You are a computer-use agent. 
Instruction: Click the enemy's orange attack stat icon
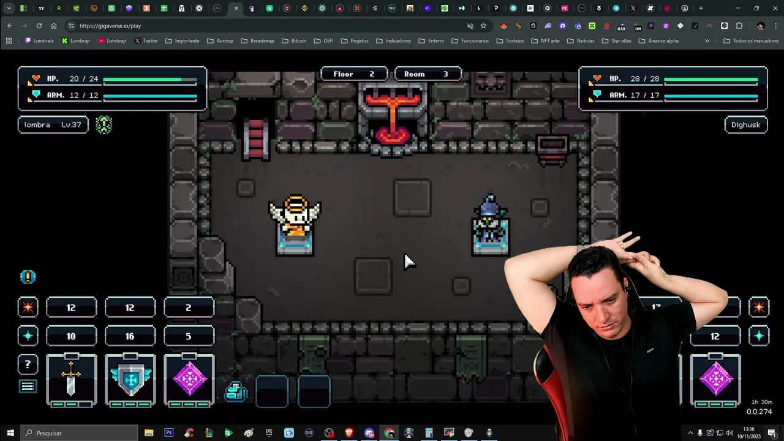click(759, 307)
